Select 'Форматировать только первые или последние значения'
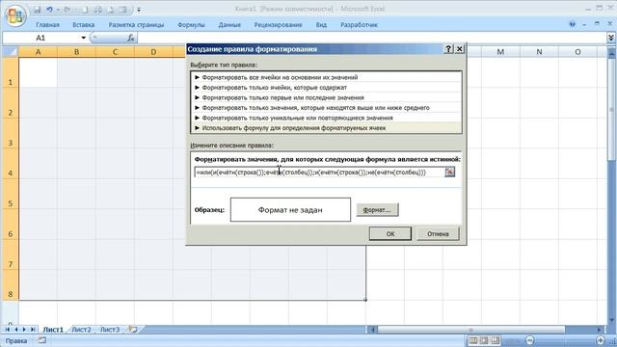This screenshot has height=347, width=617. pos(326,97)
